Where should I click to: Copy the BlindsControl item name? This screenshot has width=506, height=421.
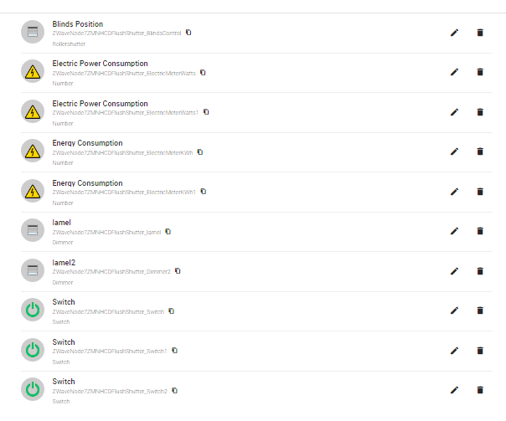point(188,33)
